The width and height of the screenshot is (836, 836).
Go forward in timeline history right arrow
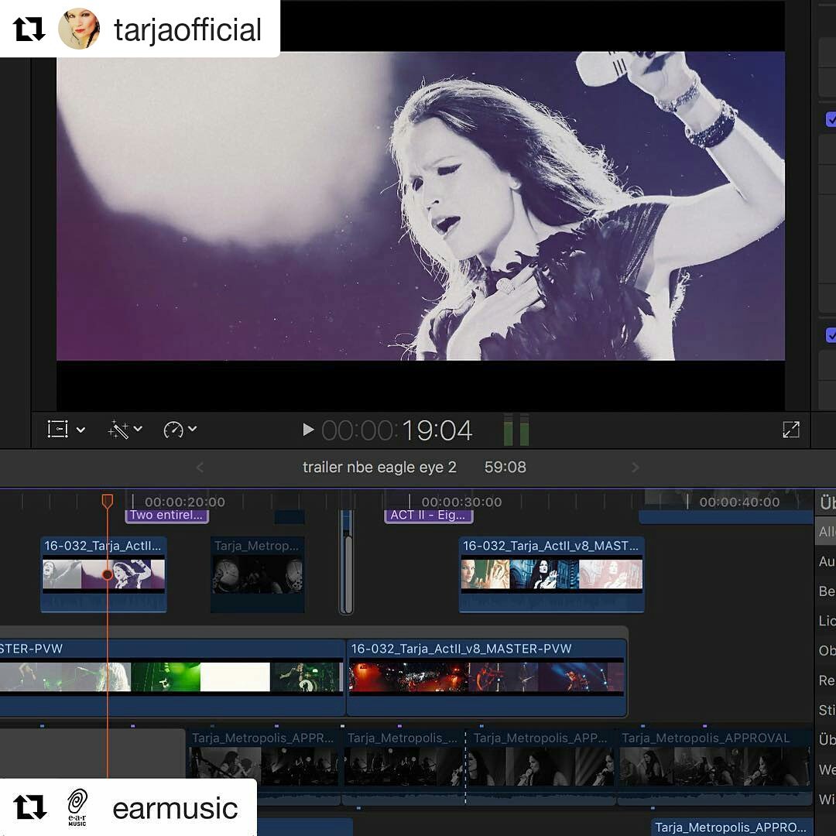635,468
